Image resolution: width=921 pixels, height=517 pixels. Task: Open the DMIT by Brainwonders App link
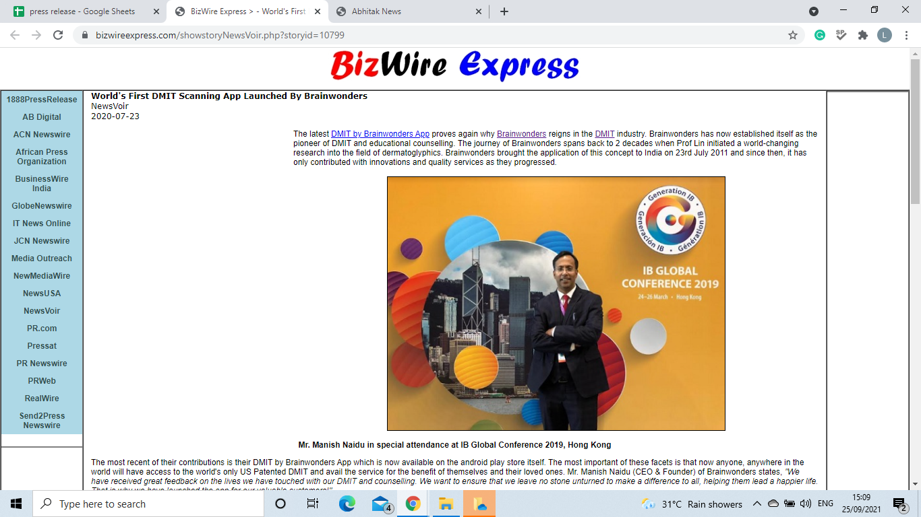380,134
